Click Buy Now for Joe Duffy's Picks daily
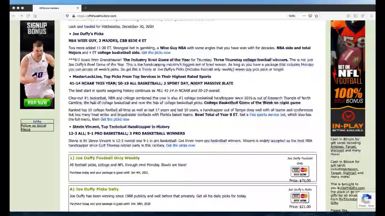 click(x=300, y=198)
